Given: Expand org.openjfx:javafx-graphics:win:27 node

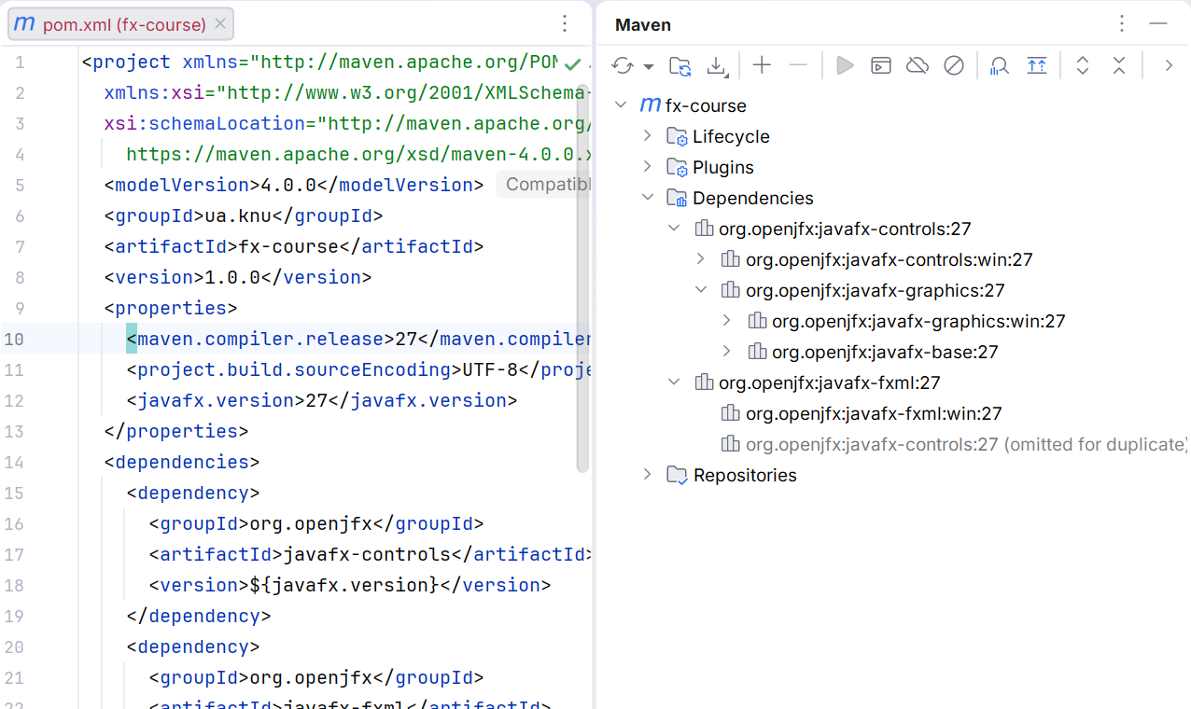Looking at the screenshot, I should click(727, 321).
